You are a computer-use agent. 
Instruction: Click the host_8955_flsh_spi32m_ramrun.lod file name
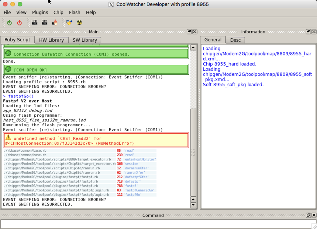pyautogui.click(x=45, y=120)
